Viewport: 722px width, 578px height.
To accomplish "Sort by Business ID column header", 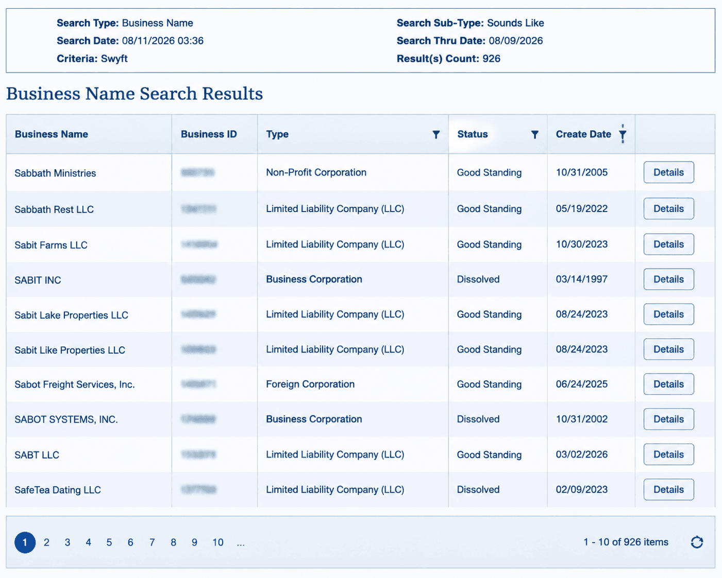I will (x=209, y=134).
